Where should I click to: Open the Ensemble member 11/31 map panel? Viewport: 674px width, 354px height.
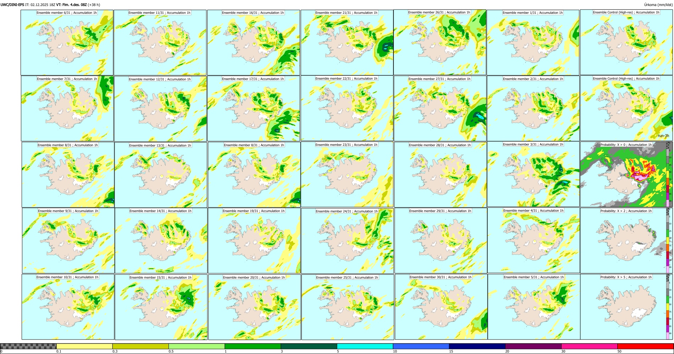coord(160,42)
